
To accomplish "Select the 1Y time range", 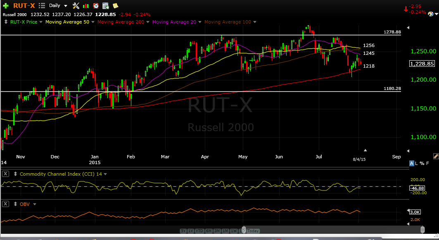I will coord(191,231).
